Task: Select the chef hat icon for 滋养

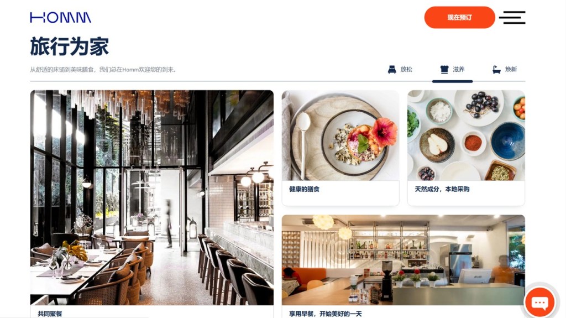Action: pyautogui.click(x=444, y=69)
